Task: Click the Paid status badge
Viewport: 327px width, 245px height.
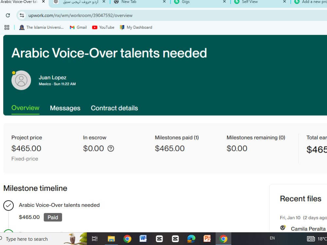Action: pos(53,217)
